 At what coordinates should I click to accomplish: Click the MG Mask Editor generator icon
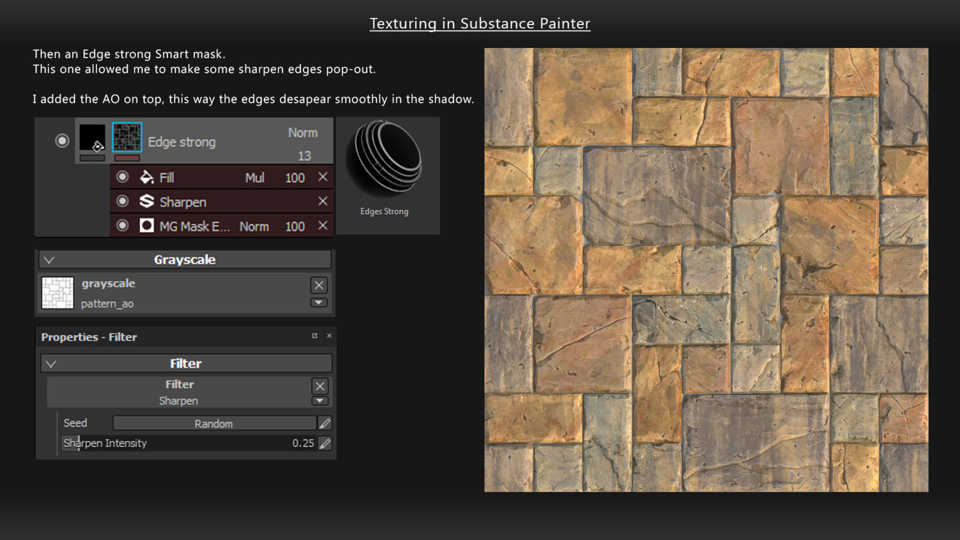point(146,226)
